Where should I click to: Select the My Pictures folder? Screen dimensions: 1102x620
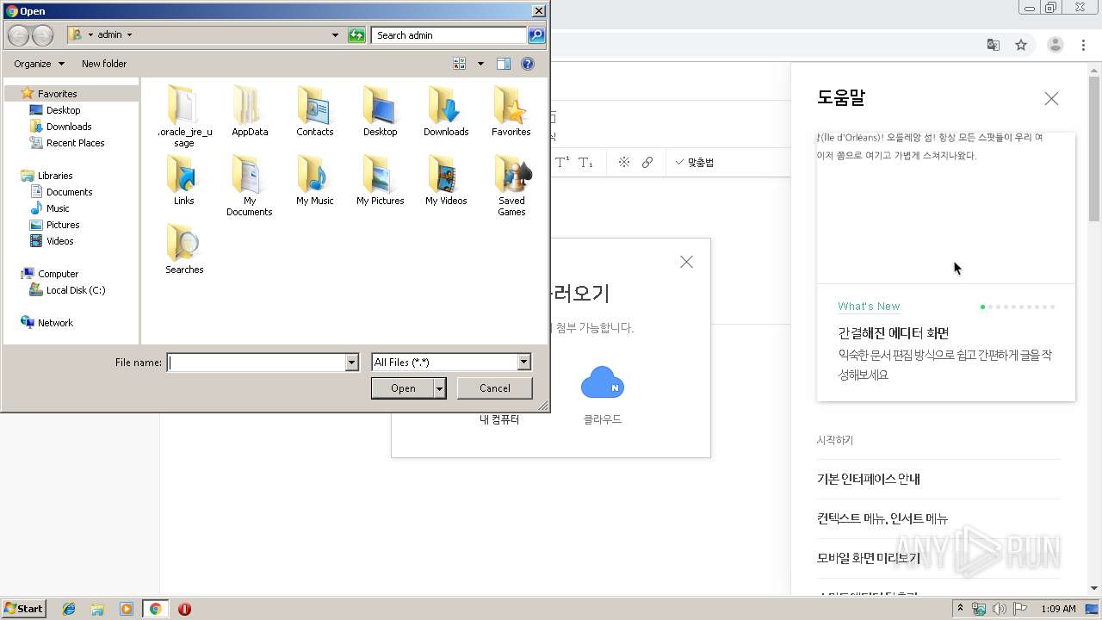tap(380, 181)
